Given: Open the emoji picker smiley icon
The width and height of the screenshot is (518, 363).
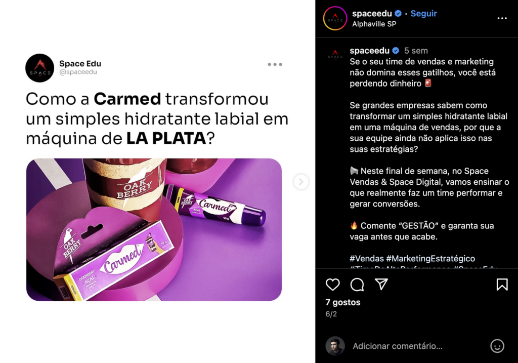Looking at the screenshot, I should tap(497, 346).
